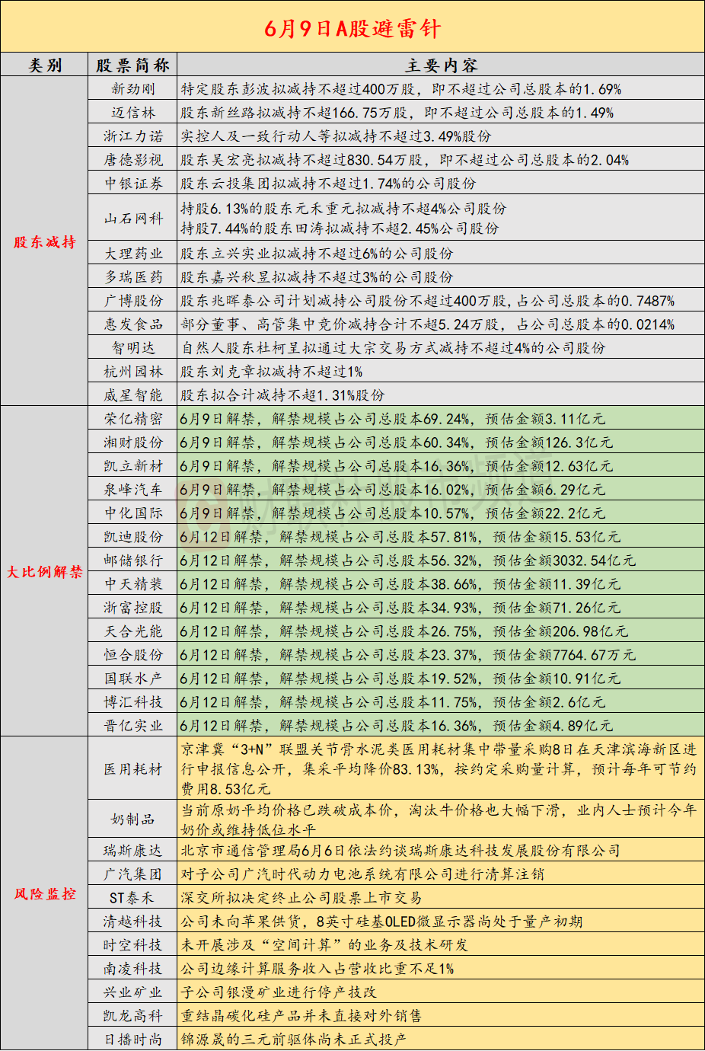This screenshot has width=705, height=1051.
Task: Select "股东刘克章拟减持不超过1%"
Action: pos(271,372)
